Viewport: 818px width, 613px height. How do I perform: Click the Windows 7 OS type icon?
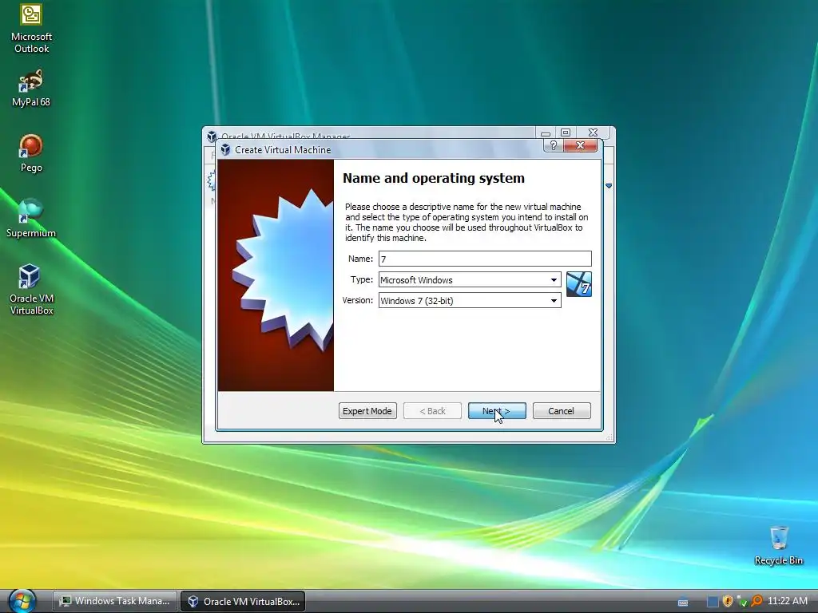(x=578, y=284)
